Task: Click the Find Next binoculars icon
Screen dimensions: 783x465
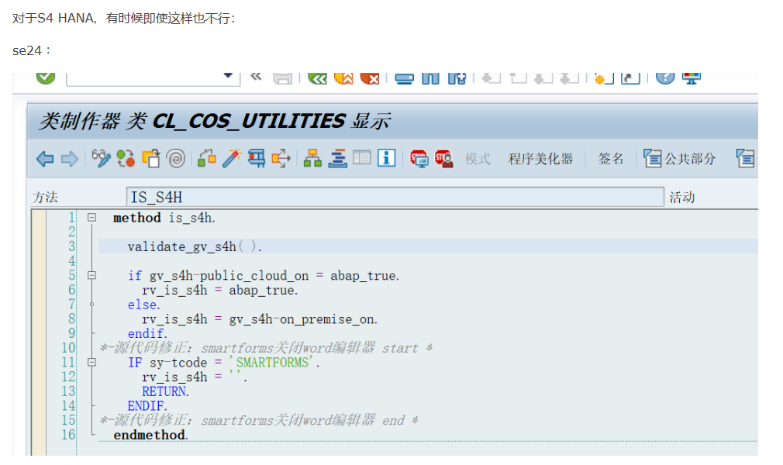Action: (x=457, y=78)
